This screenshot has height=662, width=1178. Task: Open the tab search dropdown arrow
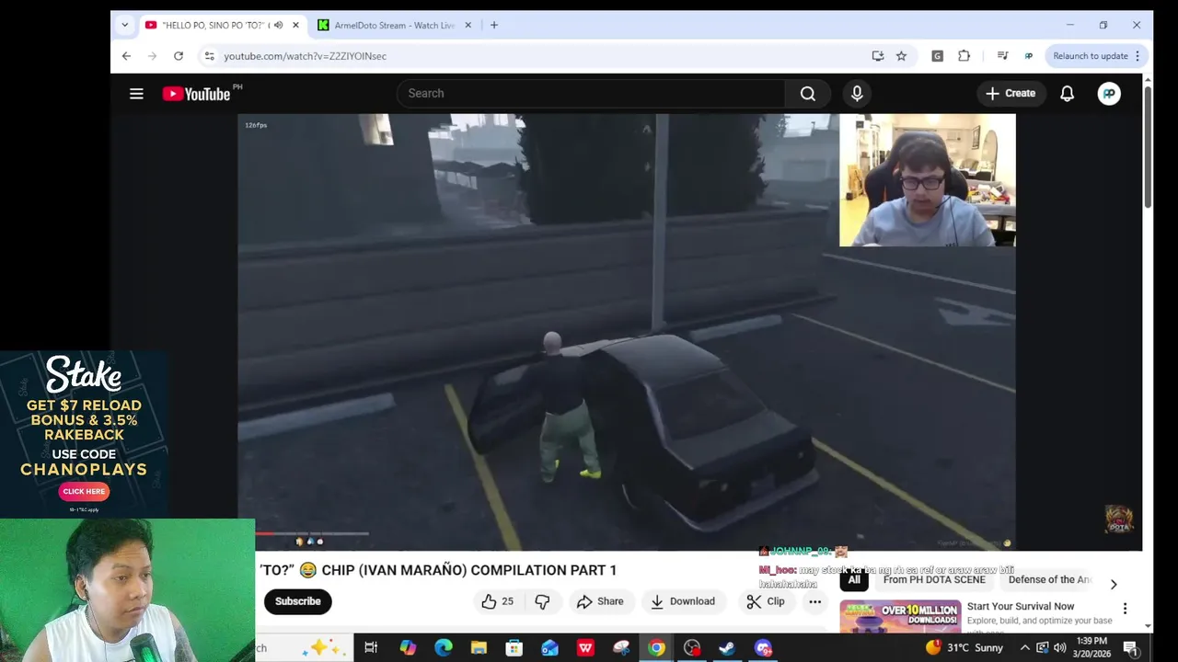coord(124,25)
